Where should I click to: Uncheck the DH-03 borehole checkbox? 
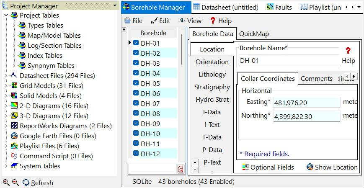136,63
